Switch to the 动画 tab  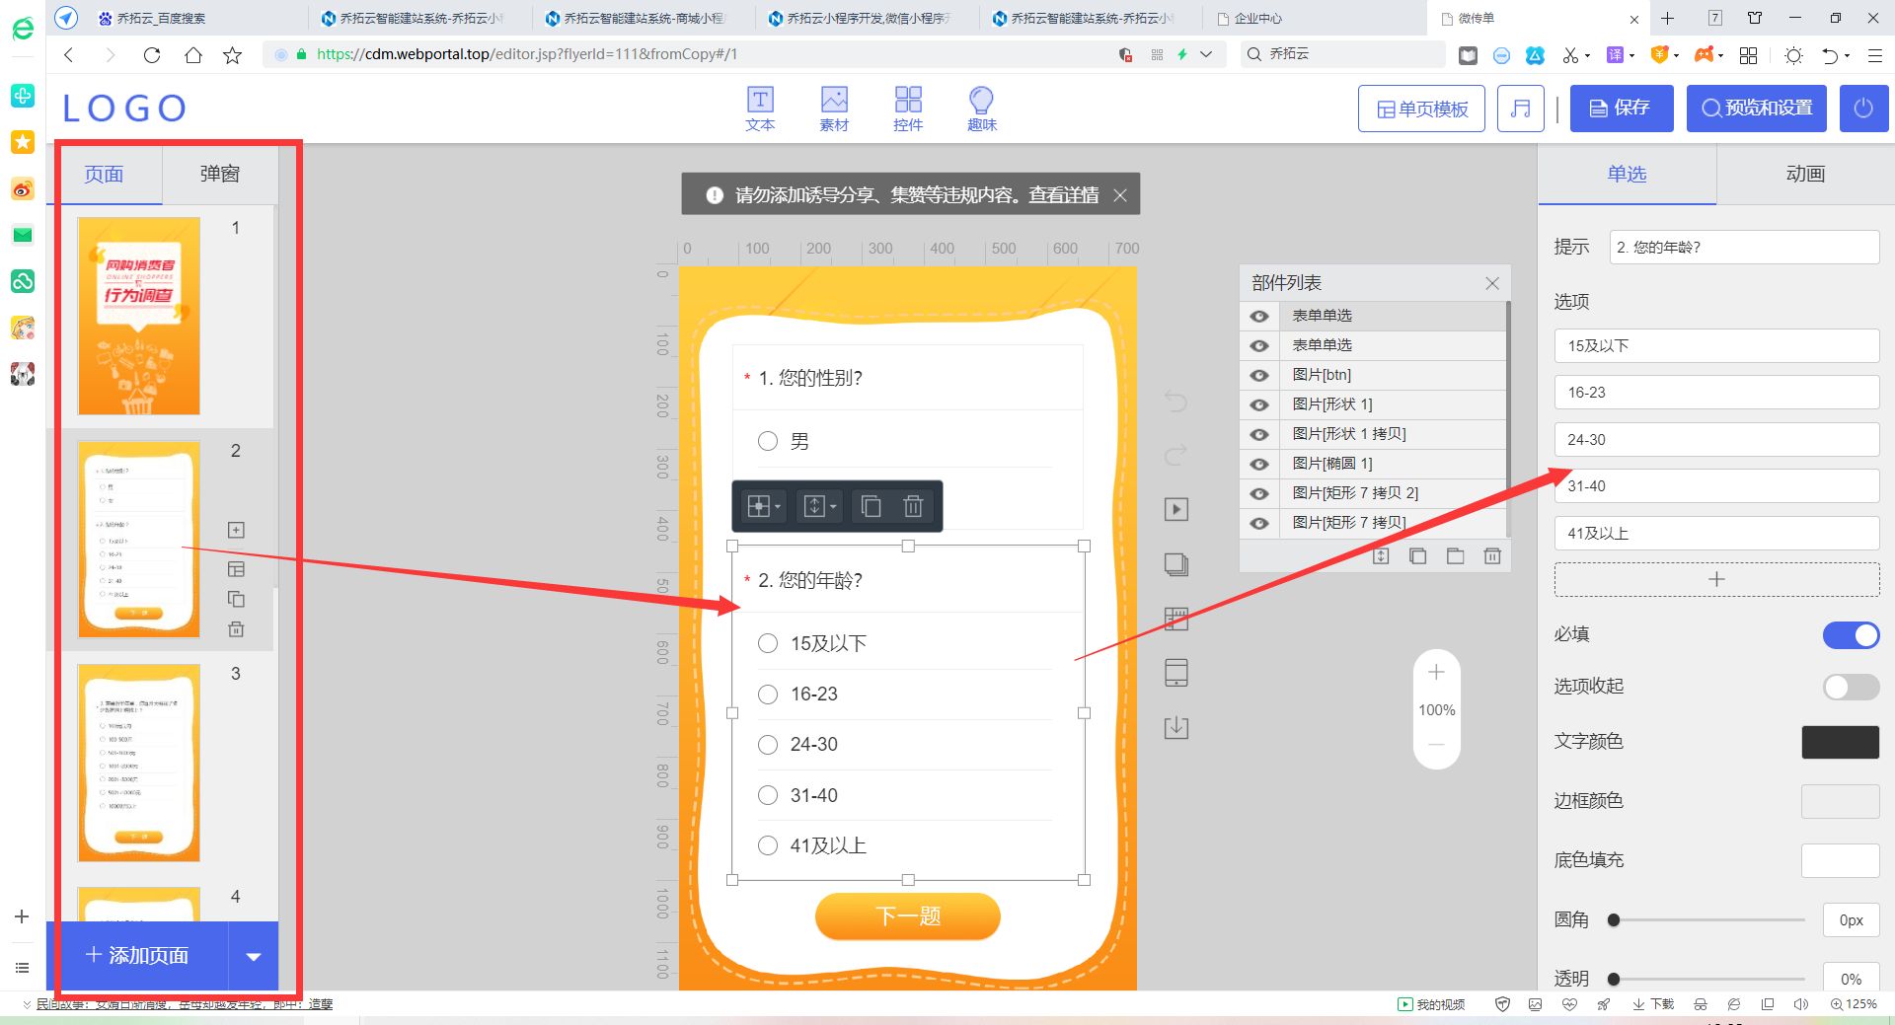point(1803,174)
